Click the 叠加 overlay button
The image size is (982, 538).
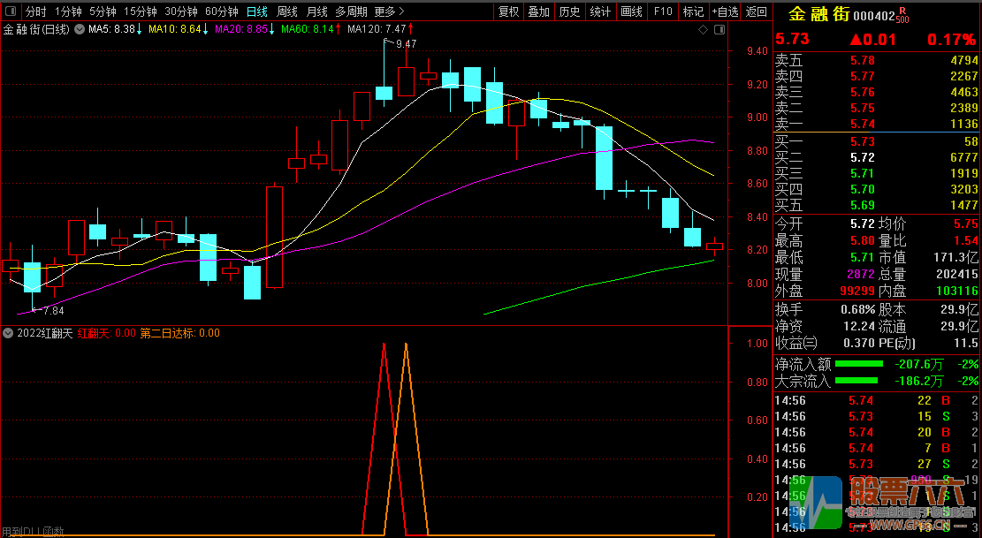tap(539, 11)
